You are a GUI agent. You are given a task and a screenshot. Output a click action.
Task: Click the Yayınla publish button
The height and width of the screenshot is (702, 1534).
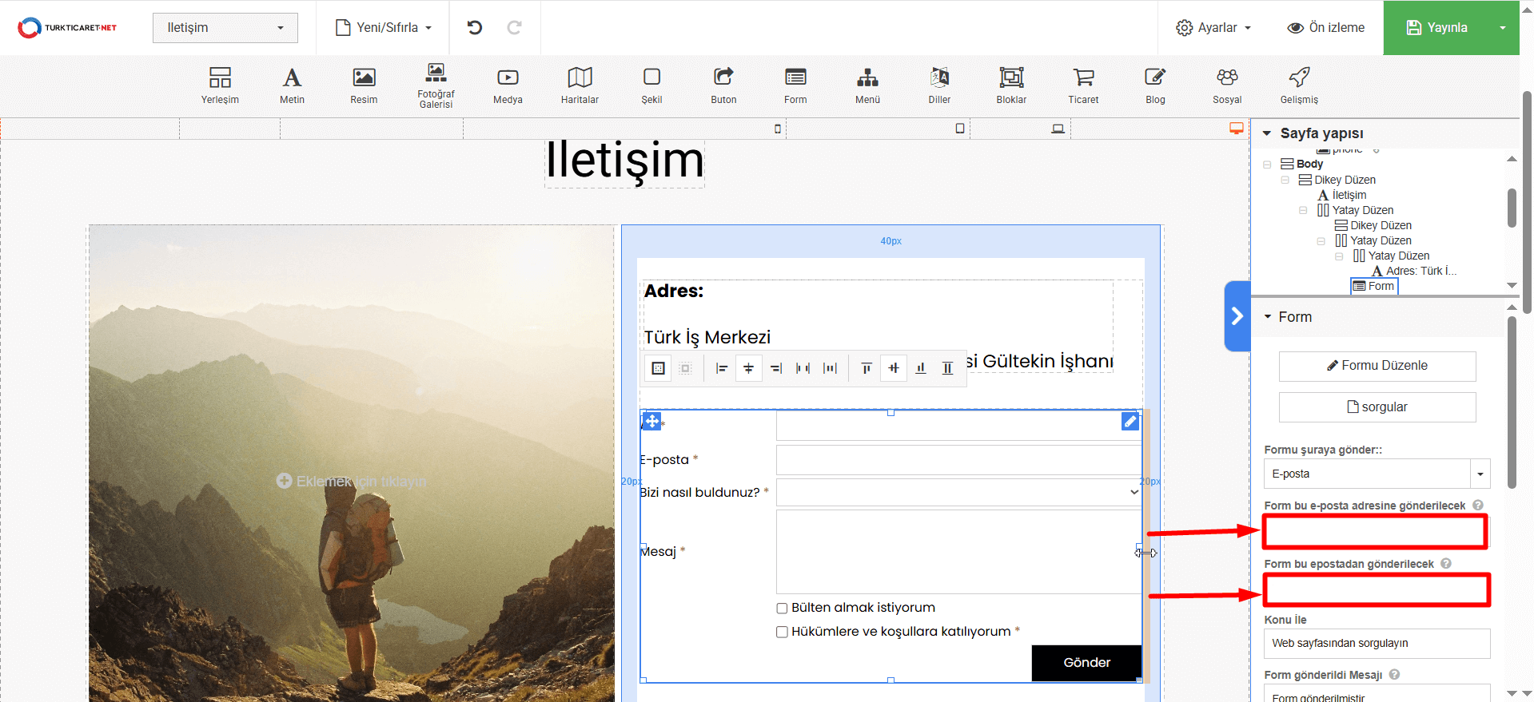tap(1436, 27)
